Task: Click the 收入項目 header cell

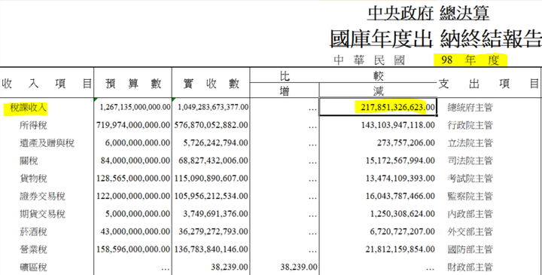Action: [x=47, y=84]
